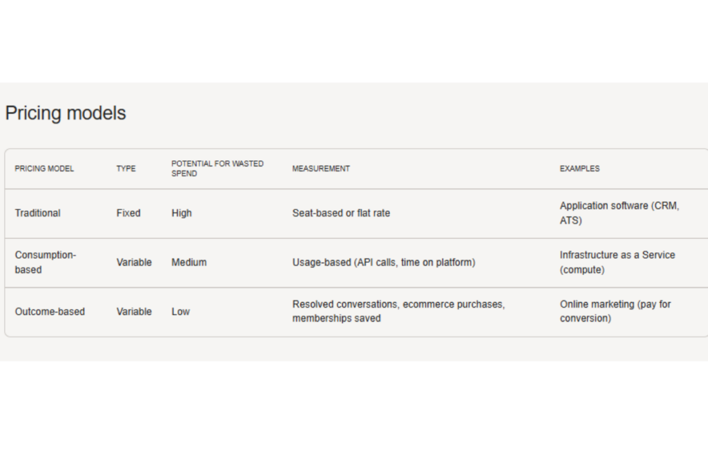Click Application software (CRM, ATS) example
The height and width of the screenshot is (472, 708).
coord(619,213)
